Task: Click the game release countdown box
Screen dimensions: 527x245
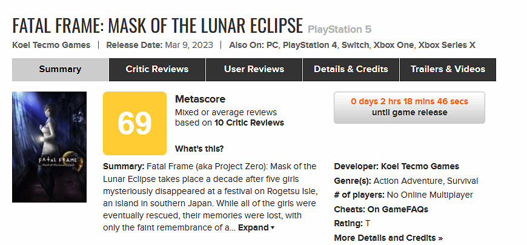Action: click(409, 107)
